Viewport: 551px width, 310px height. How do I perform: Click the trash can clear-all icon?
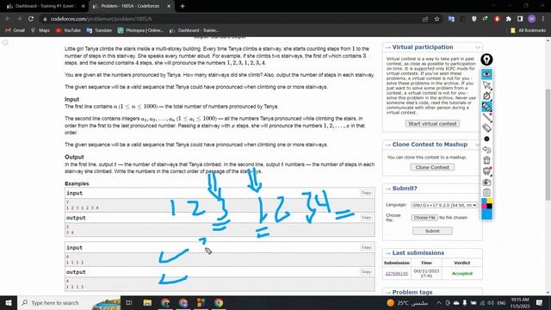[x=486, y=160]
